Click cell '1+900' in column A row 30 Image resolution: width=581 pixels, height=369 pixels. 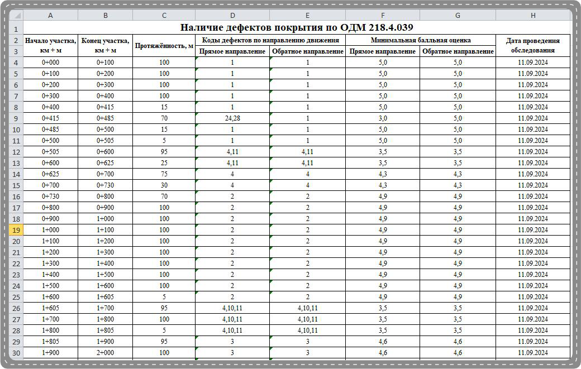coord(50,353)
